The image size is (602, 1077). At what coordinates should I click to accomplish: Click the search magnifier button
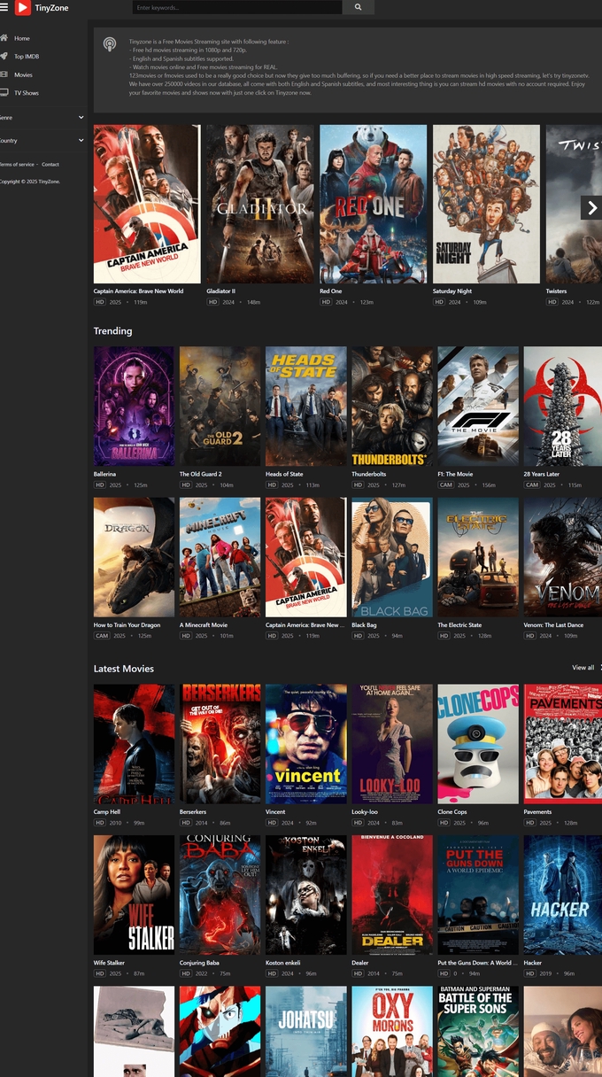tap(358, 7)
